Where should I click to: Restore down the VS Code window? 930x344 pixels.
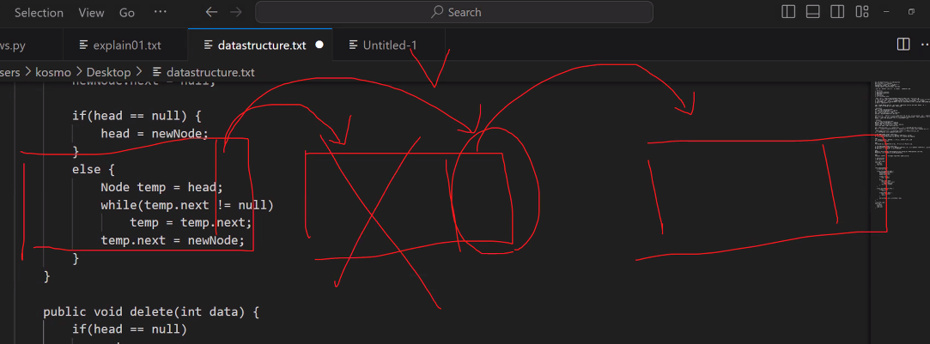pyautogui.click(x=912, y=12)
